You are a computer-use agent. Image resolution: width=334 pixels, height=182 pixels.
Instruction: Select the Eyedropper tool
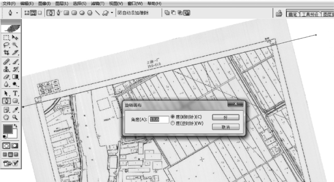pyautogui.click(x=15, y=110)
